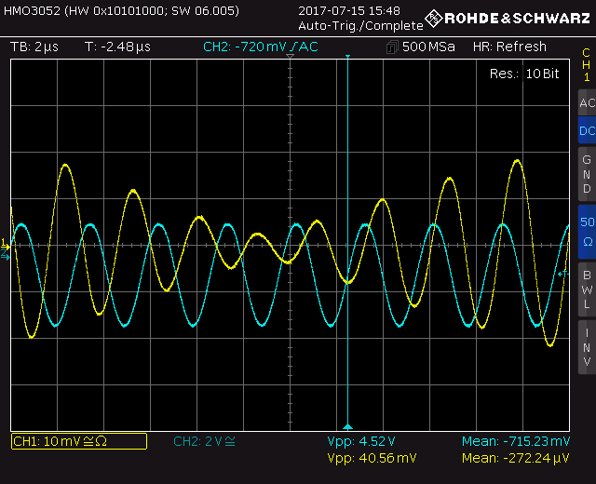
Task: Toggle 50 Ω input impedance
Action: 586,232
